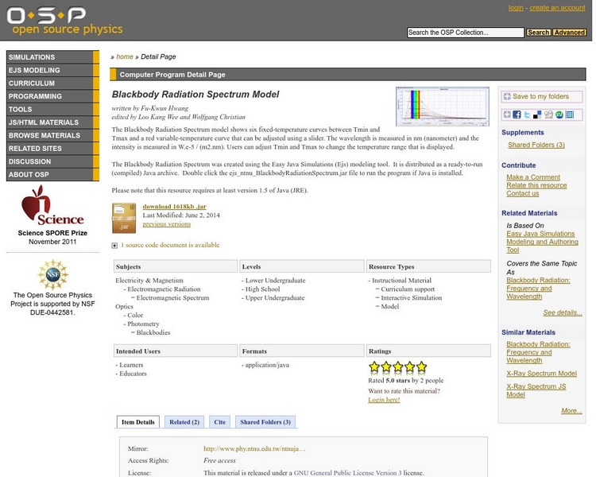Open the PROGRAMMING menu item
The height and width of the screenshot is (477, 596).
tap(52, 96)
